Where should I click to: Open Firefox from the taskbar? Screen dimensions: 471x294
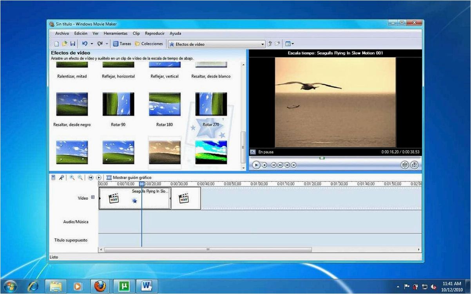pos(100,286)
